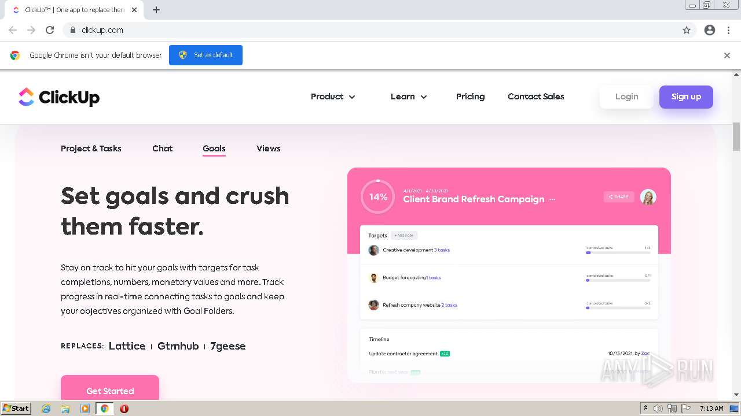741x416 pixels.
Task: Click Set as default button
Action: tap(206, 55)
